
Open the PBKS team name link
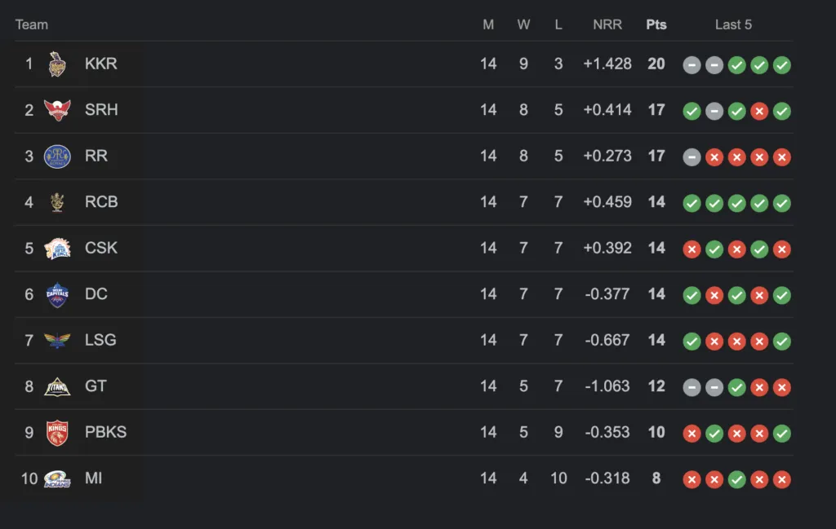coord(105,432)
